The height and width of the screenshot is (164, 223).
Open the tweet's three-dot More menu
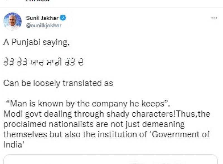(214, 18)
